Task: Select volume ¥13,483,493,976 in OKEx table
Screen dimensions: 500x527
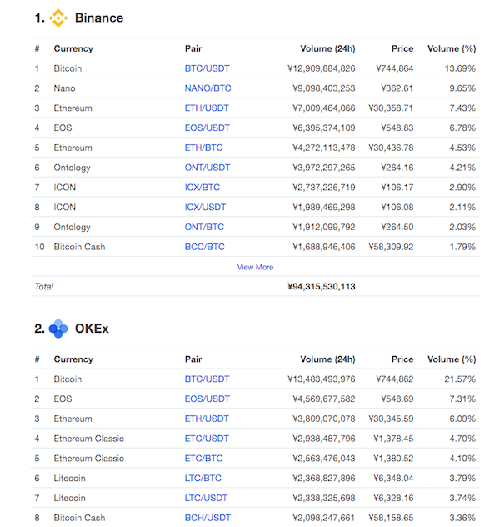Action: pos(322,379)
